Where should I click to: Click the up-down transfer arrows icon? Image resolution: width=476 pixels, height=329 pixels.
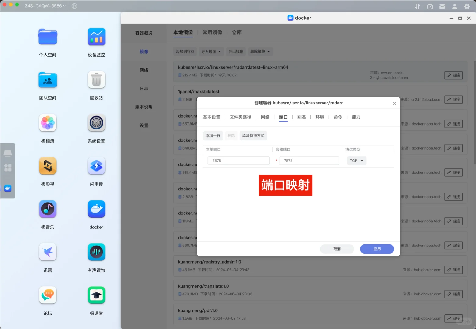tap(417, 6)
